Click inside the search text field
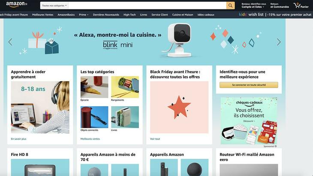The image size is (313, 176). tap(147, 6)
